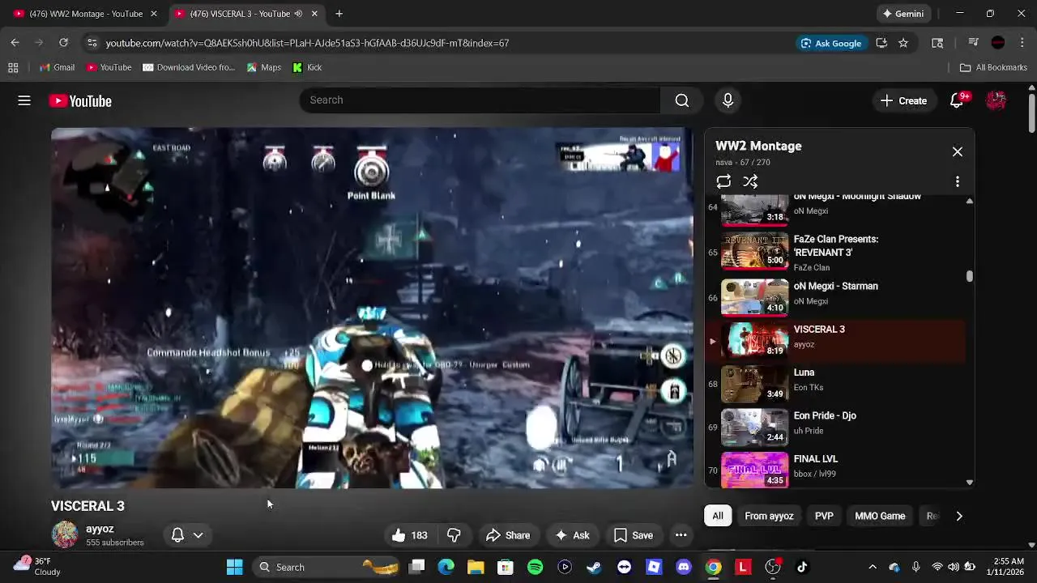This screenshot has width=1037, height=583.
Task: Open Discord from taskbar
Action: (683, 567)
